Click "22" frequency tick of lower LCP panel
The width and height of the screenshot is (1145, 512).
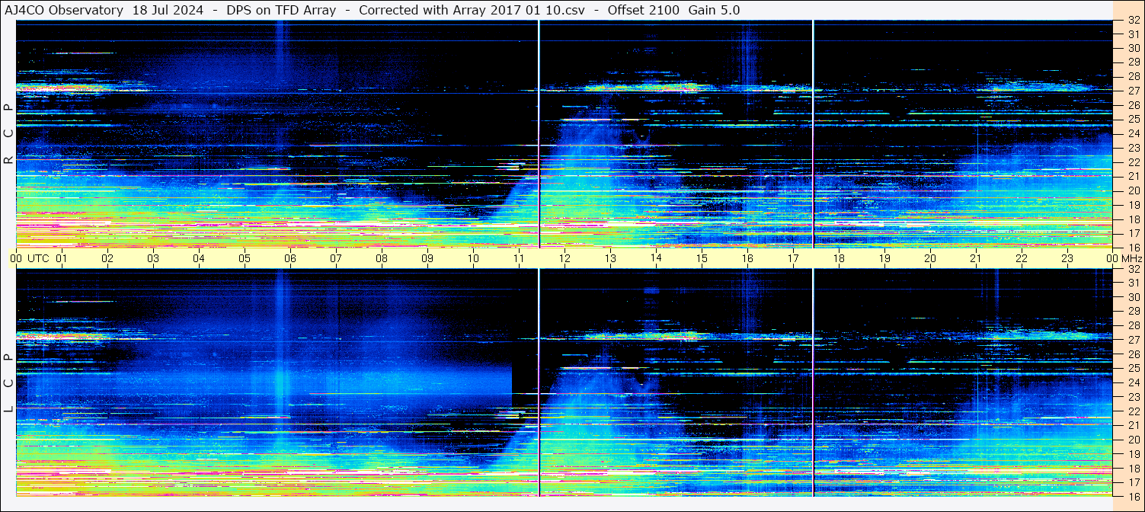1133,411
